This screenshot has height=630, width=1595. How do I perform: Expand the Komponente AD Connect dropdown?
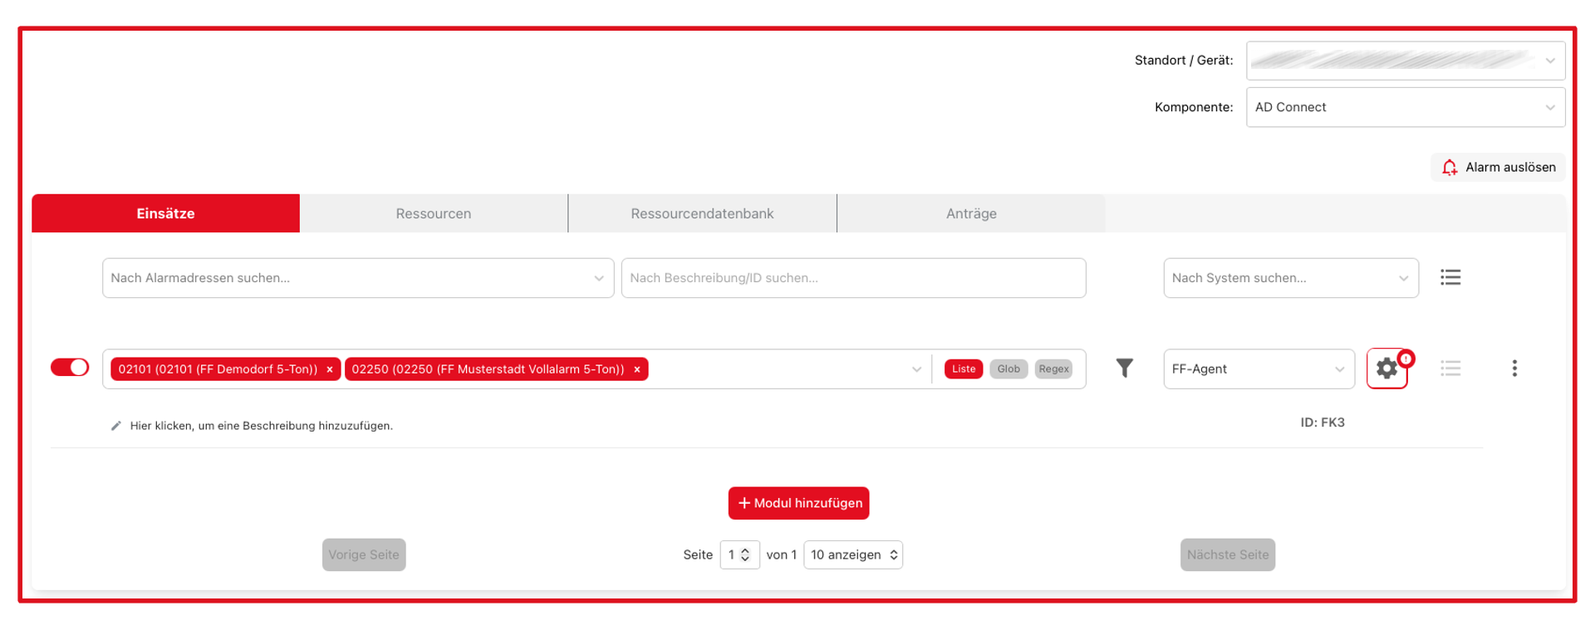pyautogui.click(x=1406, y=107)
